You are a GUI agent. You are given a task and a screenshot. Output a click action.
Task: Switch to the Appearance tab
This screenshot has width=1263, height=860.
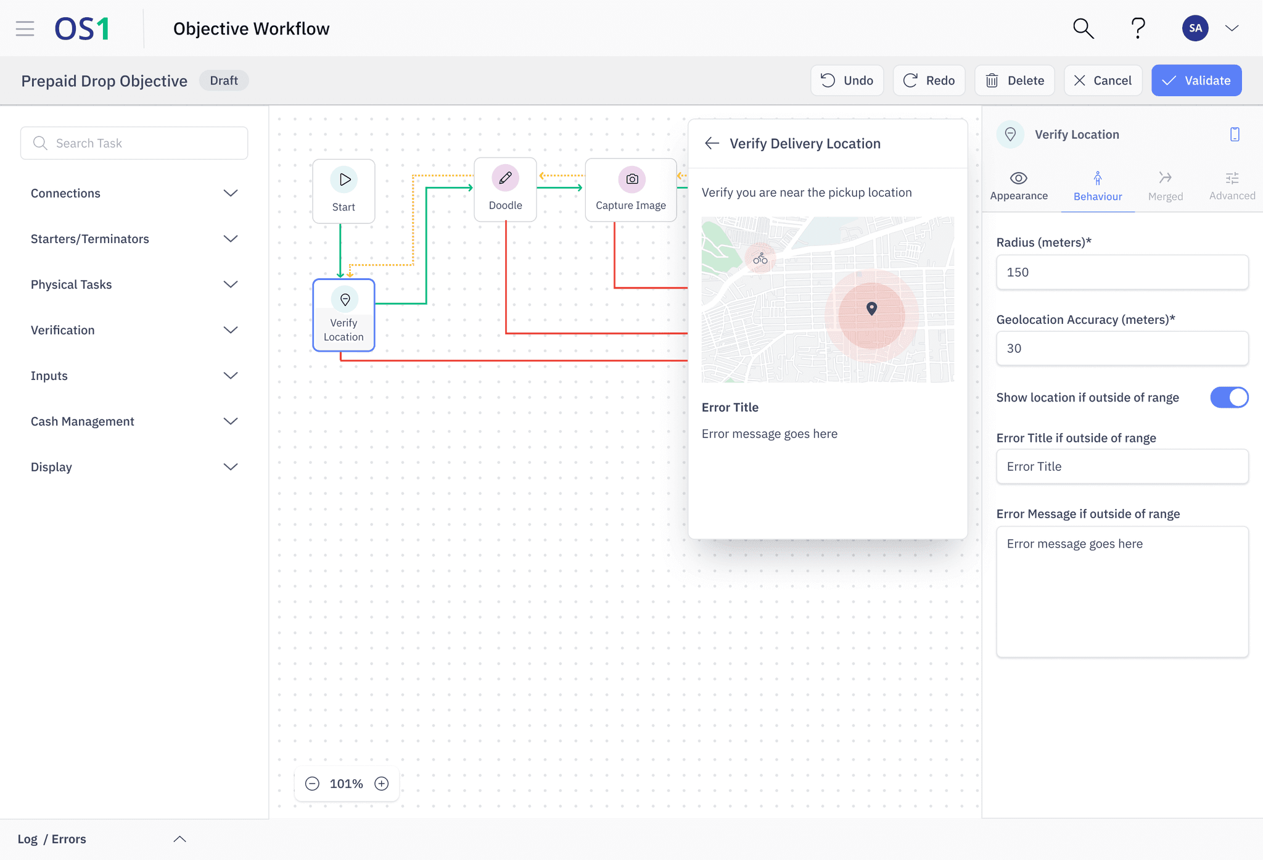[x=1019, y=186]
